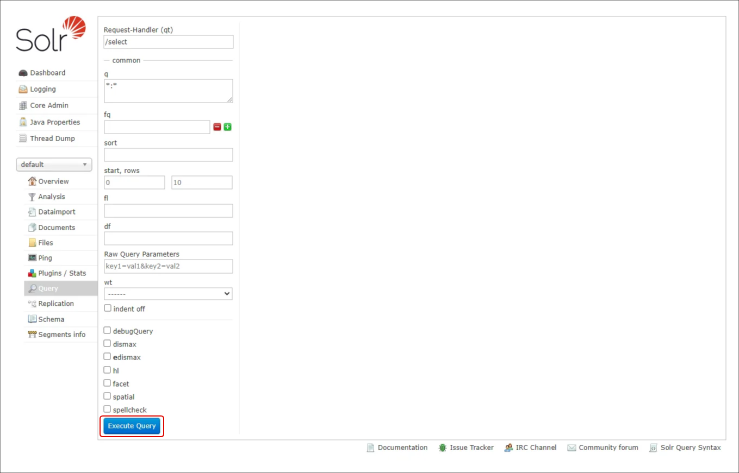Open the Dashboard page
Viewport: 739px width, 473px height.
[x=48, y=73]
